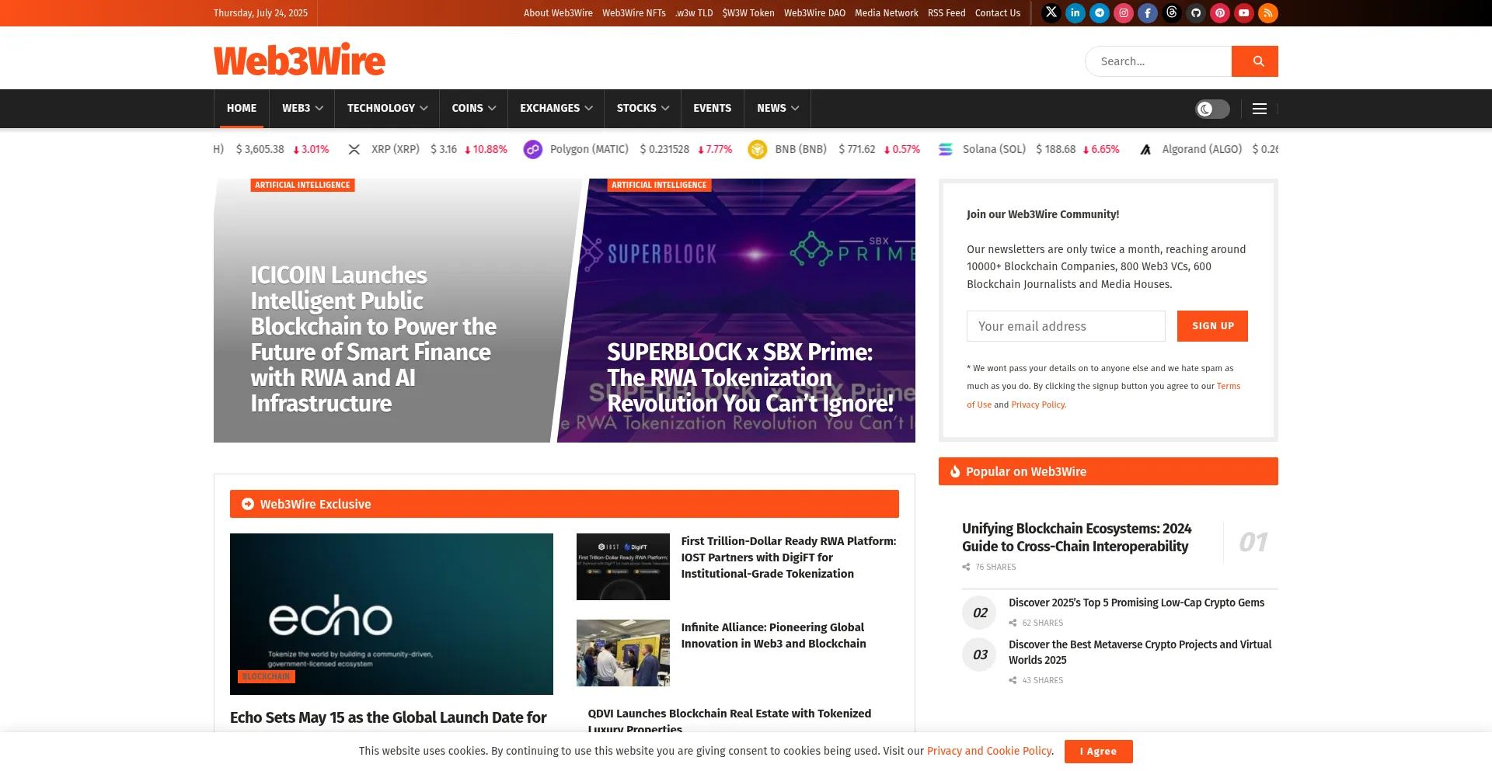Click the flame icon beside Popular on Web3Wire
1492x771 pixels.
[955, 471]
